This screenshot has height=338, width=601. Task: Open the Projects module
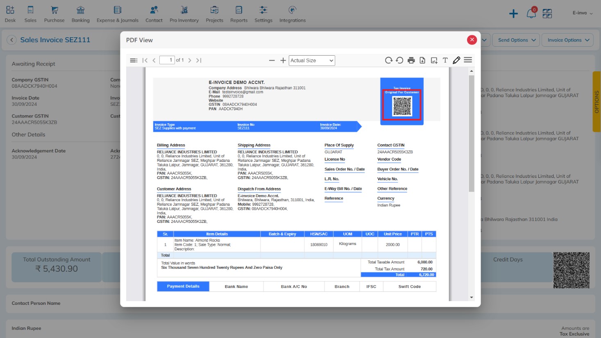(x=214, y=14)
